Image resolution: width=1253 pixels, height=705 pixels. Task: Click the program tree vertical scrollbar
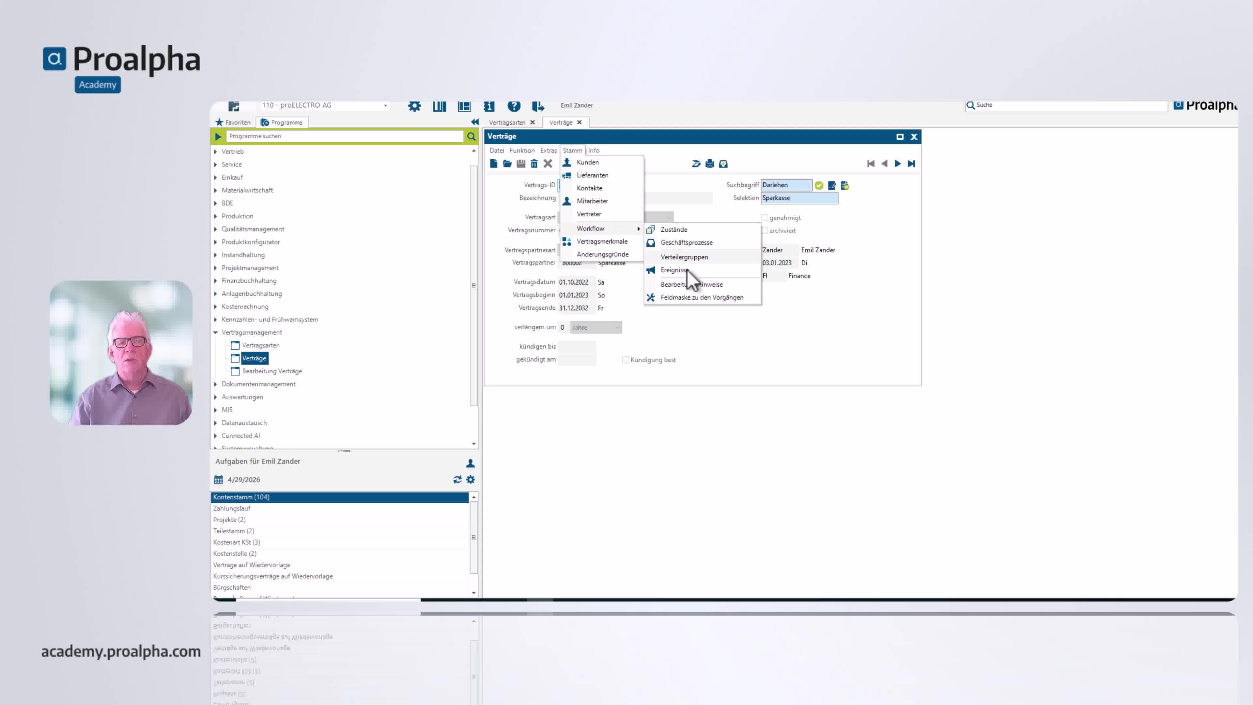click(x=474, y=286)
